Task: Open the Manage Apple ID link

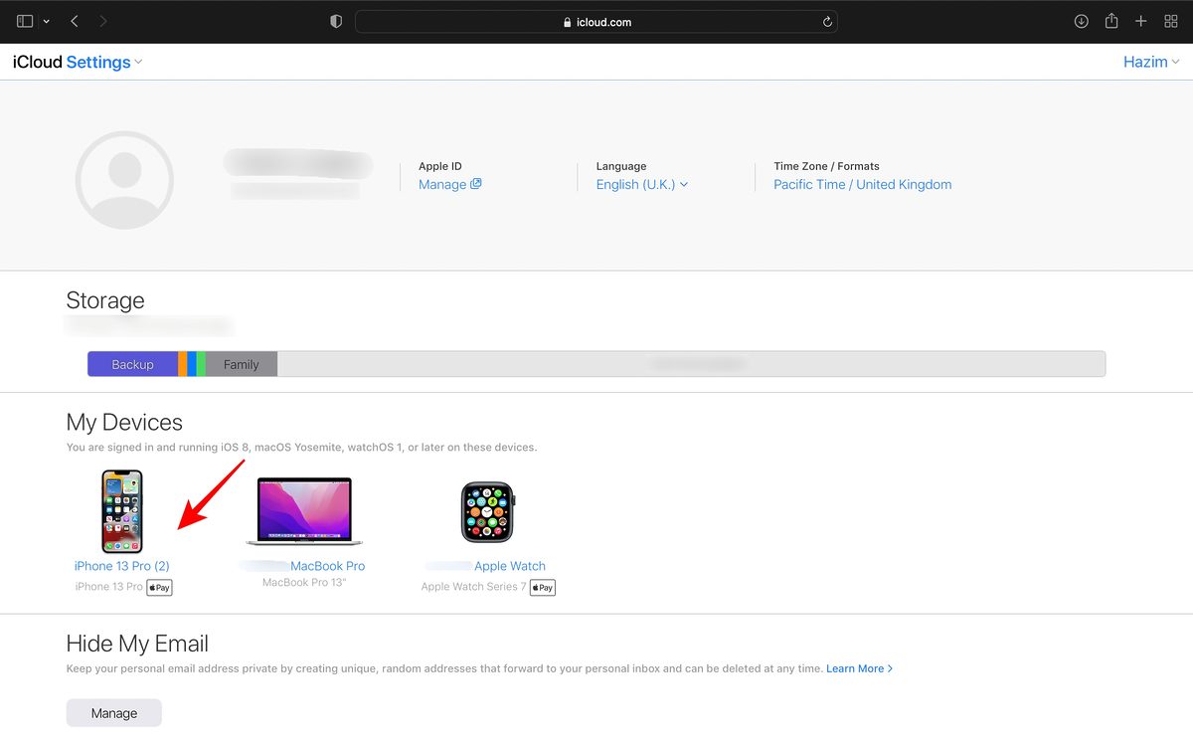Action: (x=449, y=184)
